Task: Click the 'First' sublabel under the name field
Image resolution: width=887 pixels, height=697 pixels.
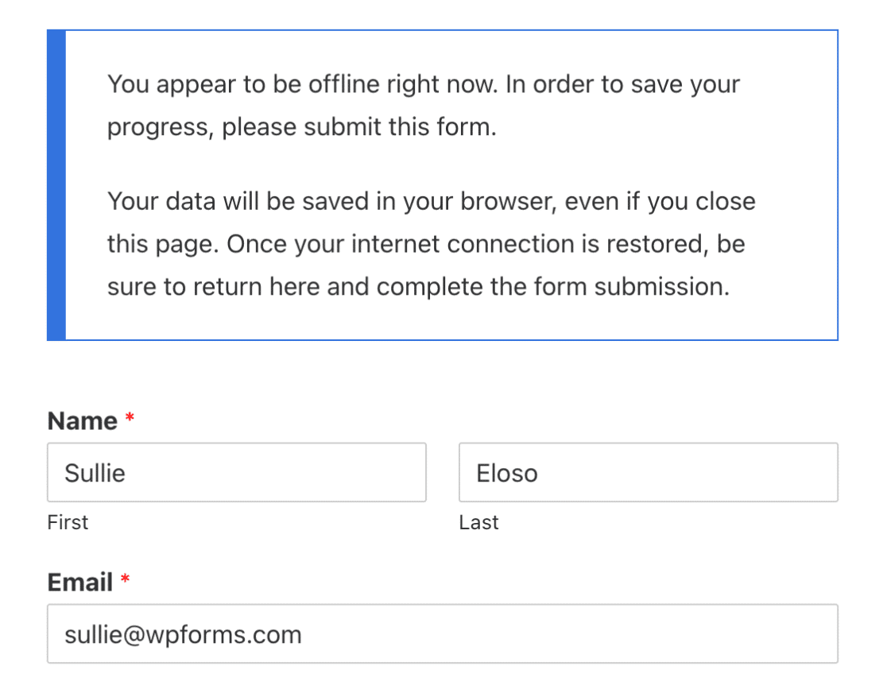Action: pos(68,522)
